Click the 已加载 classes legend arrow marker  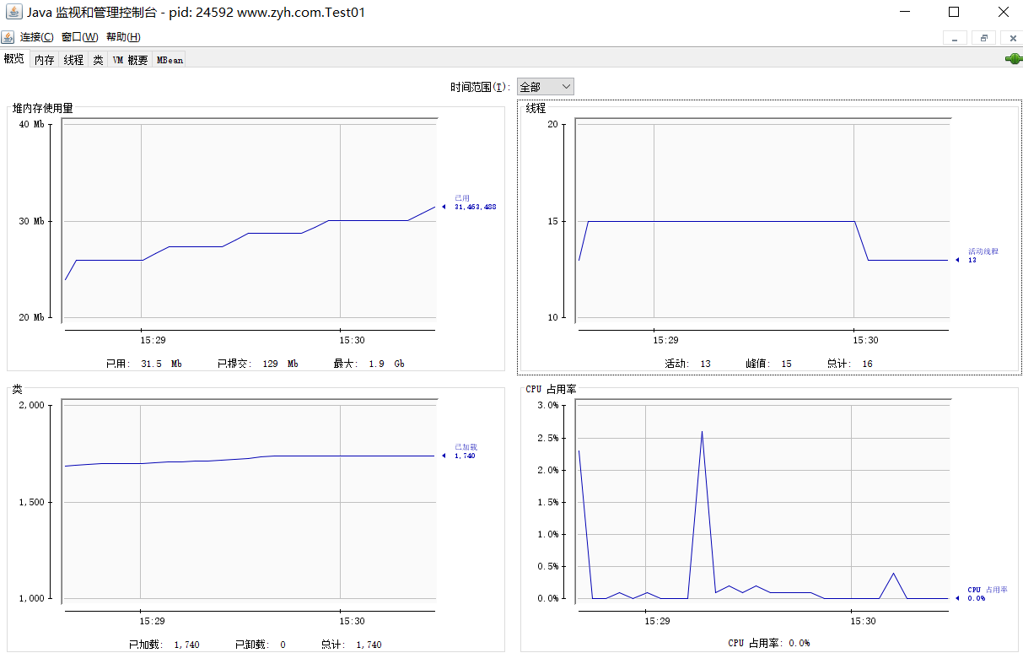[x=444, y=456]
